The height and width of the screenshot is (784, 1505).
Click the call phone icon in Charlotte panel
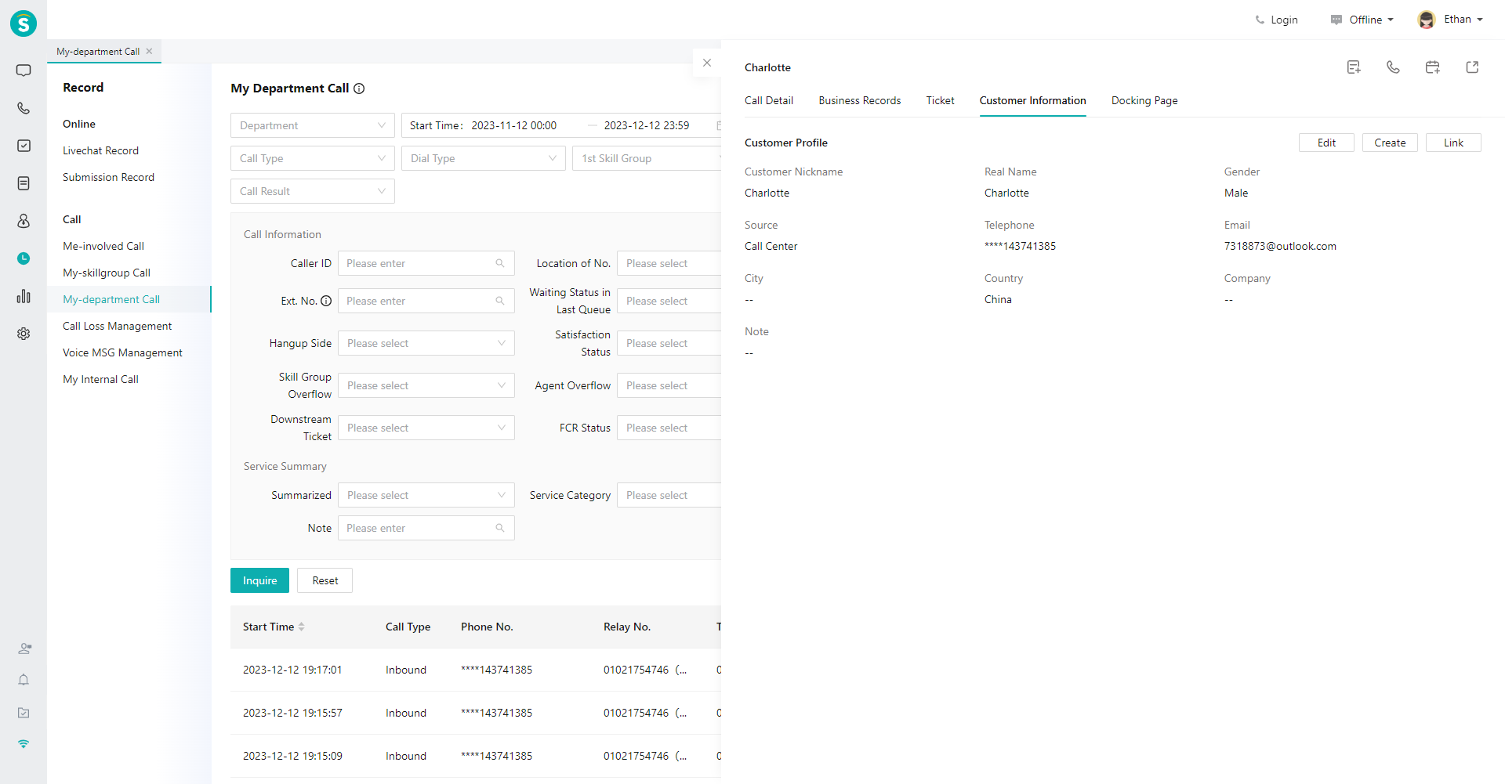pos(1393,67)
